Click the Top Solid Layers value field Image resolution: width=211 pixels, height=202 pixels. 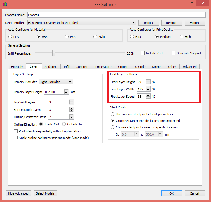59,102
